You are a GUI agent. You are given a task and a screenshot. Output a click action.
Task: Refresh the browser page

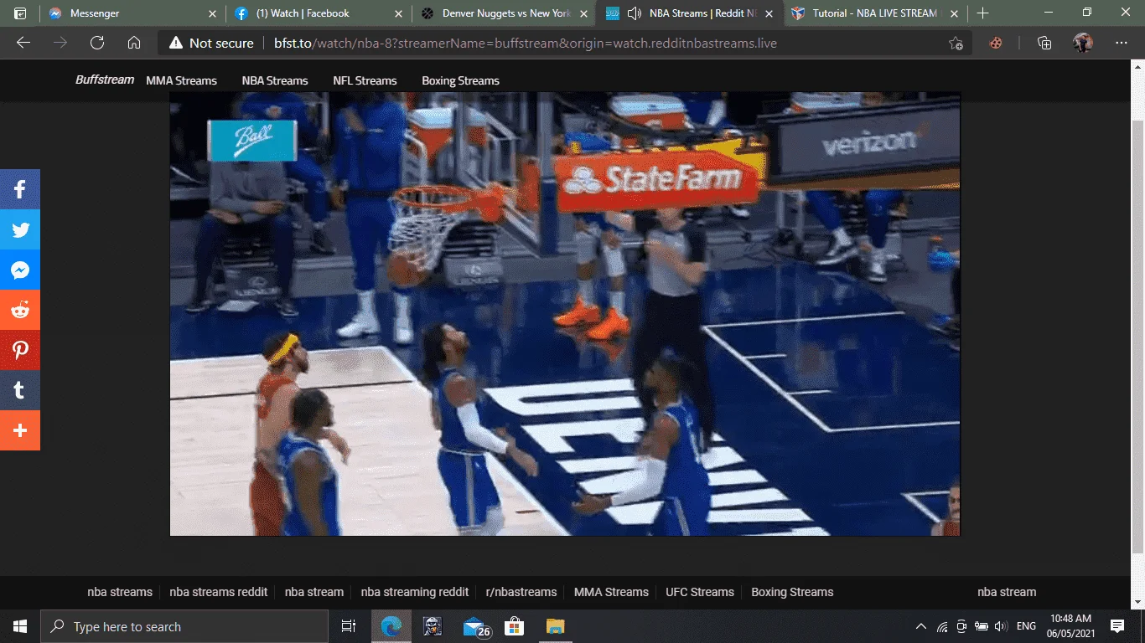click(97, 43)
